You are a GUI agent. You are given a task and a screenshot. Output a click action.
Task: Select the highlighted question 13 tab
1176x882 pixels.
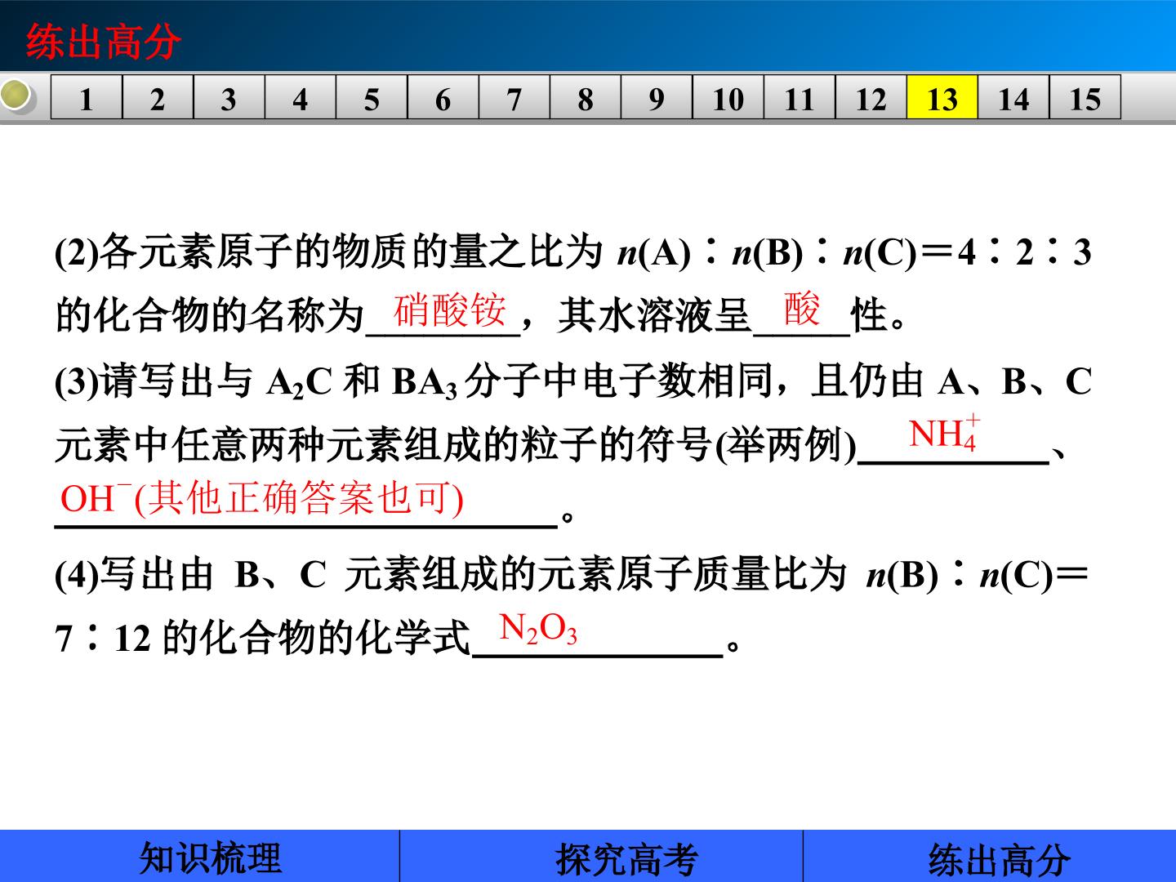(942, 98)
